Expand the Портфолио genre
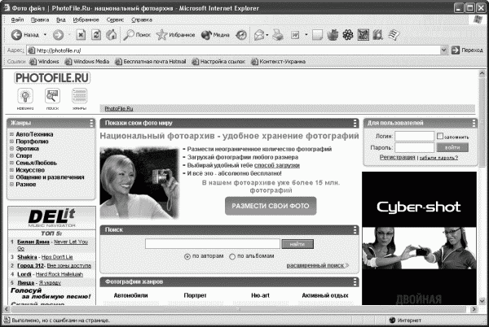This screenshot has width=489, height=327. pyautogui.click(x=11, y=142)
